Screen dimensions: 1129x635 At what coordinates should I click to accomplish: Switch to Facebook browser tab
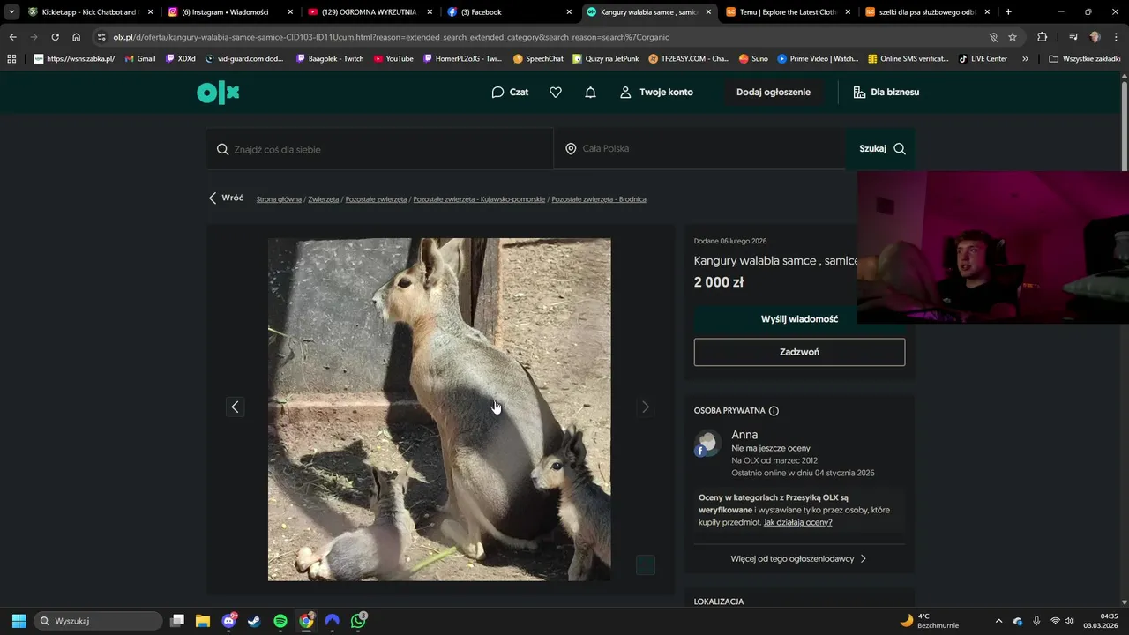tap(509, 12)
